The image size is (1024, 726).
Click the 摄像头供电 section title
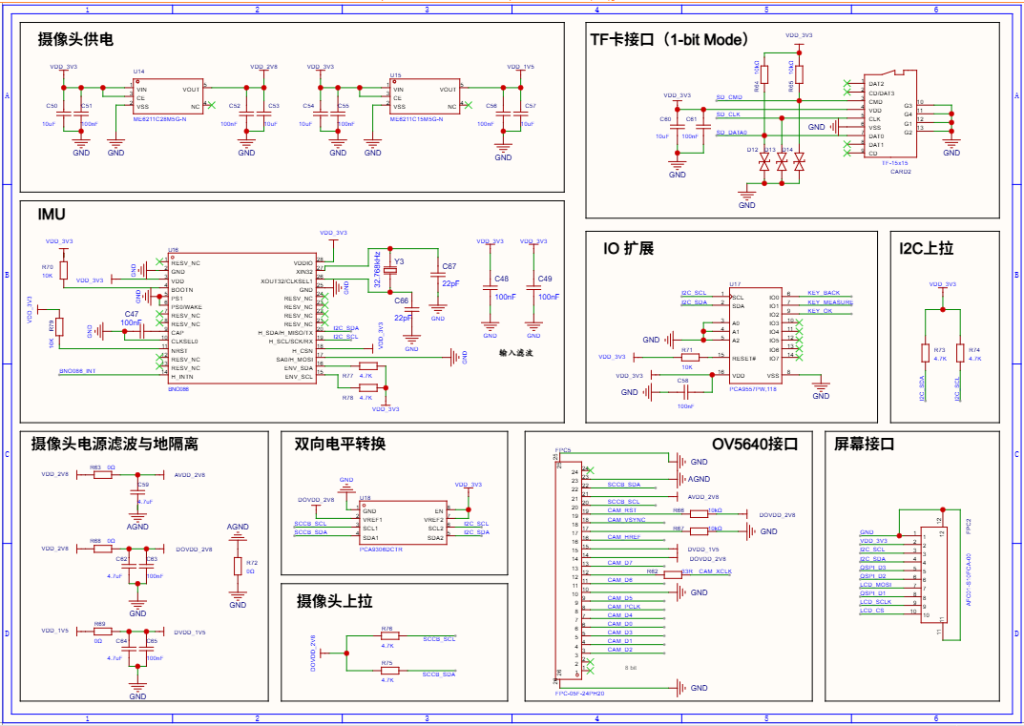pyautogui.click(x=75, y=40)
